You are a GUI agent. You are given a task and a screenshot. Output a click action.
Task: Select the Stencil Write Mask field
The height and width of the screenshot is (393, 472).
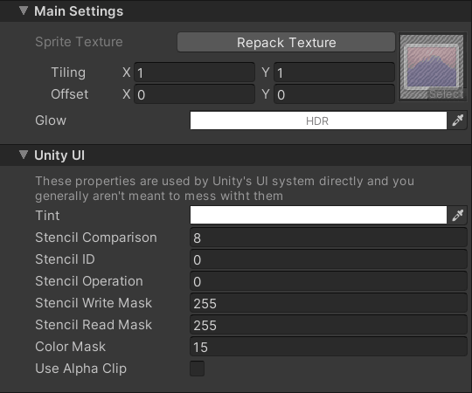329,303
